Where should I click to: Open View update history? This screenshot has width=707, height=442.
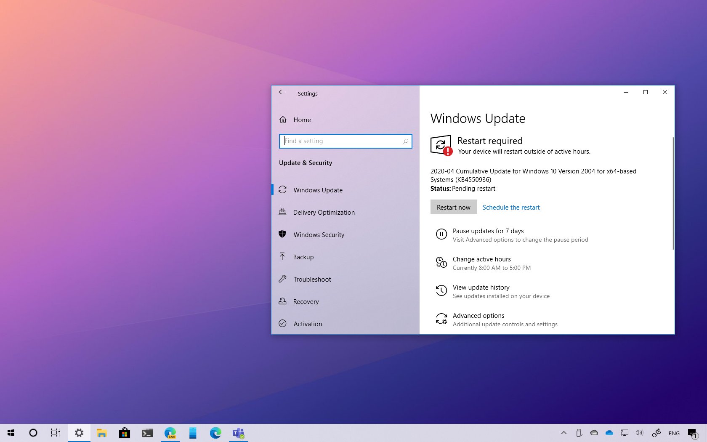click(x=481, y=288)
